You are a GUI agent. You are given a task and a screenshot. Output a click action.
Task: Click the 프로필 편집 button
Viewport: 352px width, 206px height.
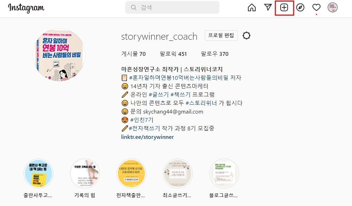[x=221, y=36]
